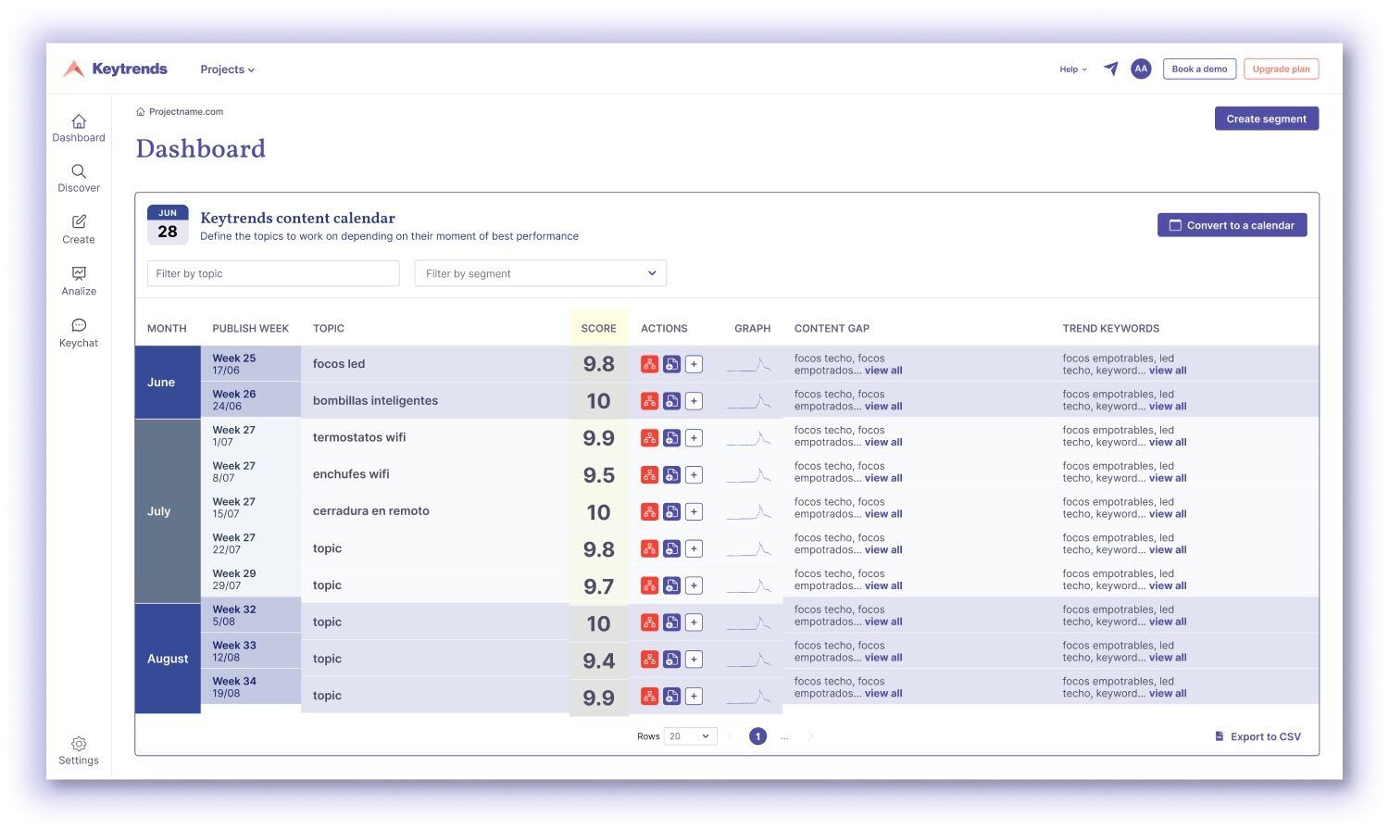Open the Discover search section
The height and width of the screenshot is (830, 1389).
tap(79, 179)
